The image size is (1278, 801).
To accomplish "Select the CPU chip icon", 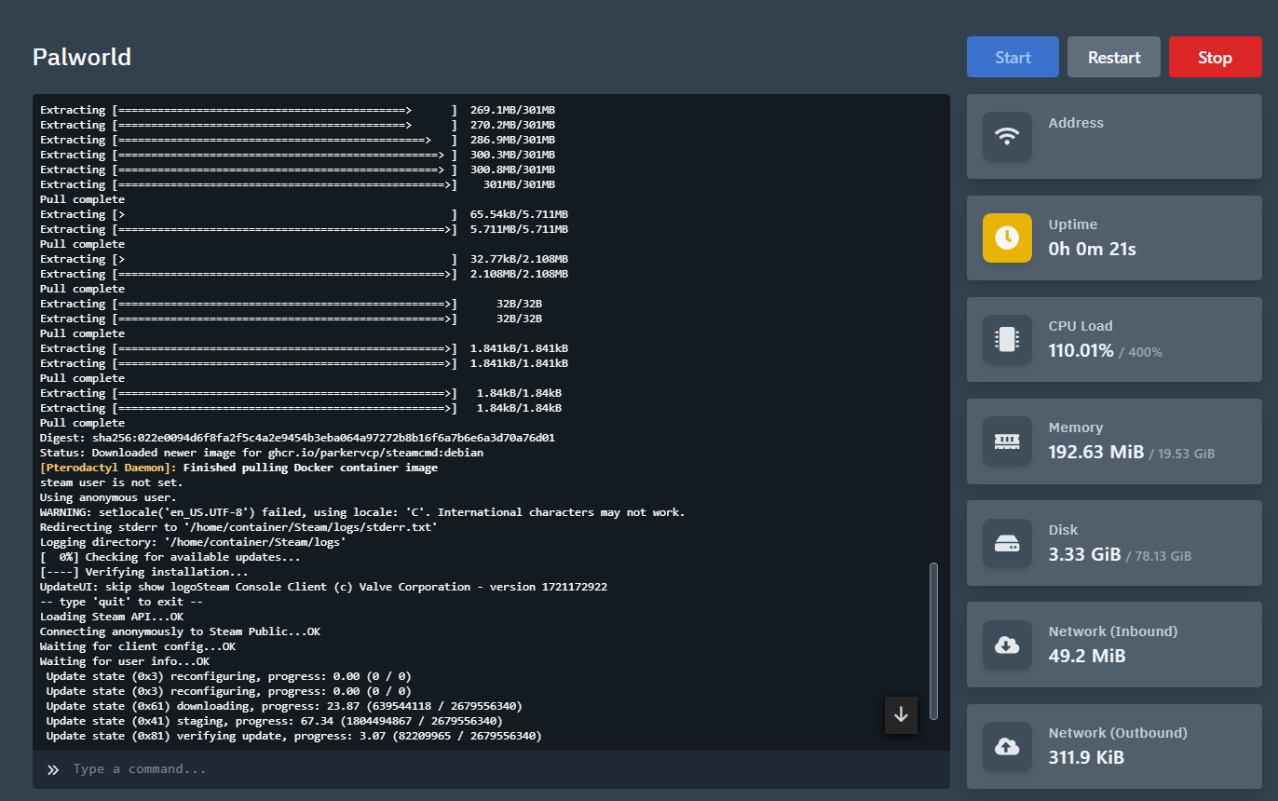I will (1007, 339).
